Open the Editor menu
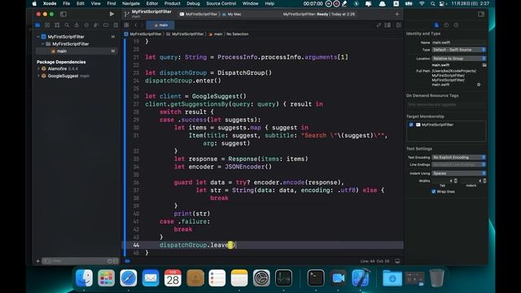521x293 pixels. click(152, 3)
